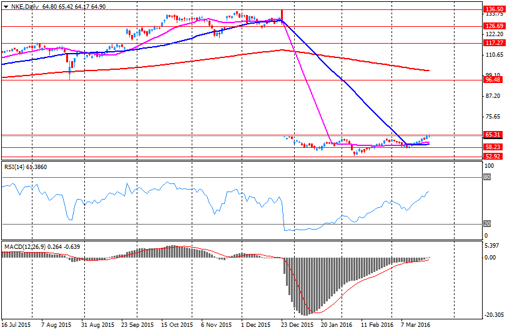Click the RSI 20 level label
This screenshot has width=507, height=330.
coord(486,224)
